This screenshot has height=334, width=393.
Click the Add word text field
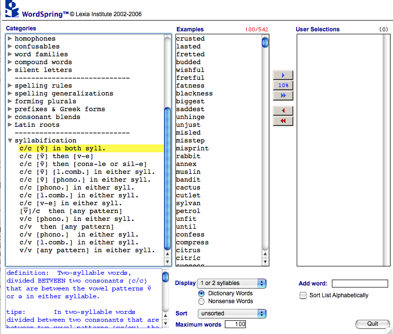[x=360, y=284]
